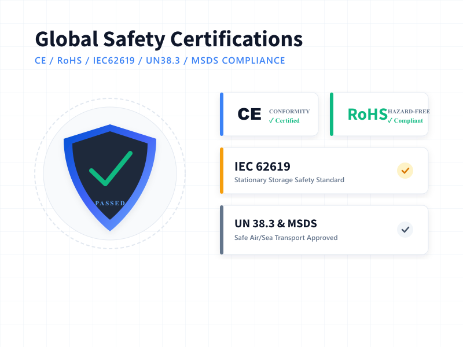Click the green RoHS logo
The height and width of the screenshot is (347, 463).
[x=368, y=115]
